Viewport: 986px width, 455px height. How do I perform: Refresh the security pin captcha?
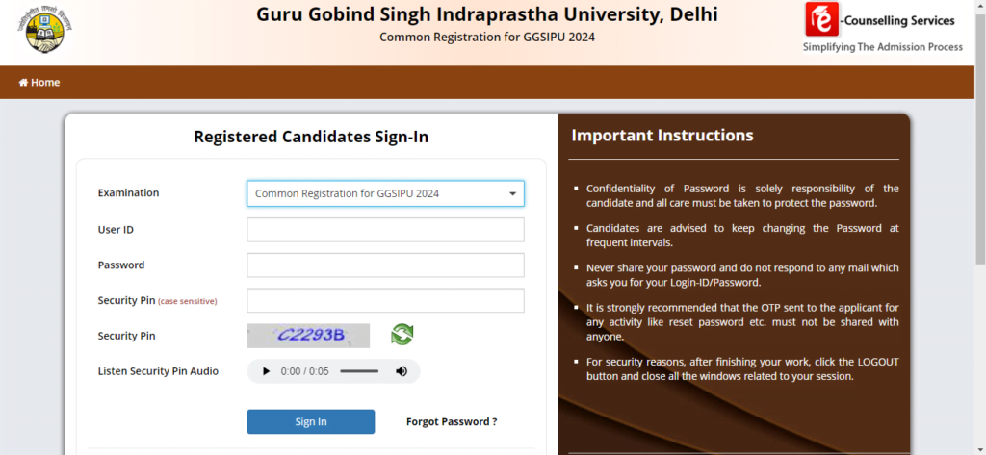pyautogui.click(x=402, y=334)
